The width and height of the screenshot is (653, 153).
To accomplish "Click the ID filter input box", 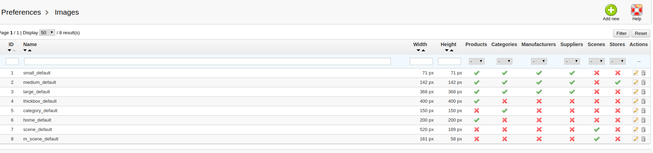I will (12, 61).
